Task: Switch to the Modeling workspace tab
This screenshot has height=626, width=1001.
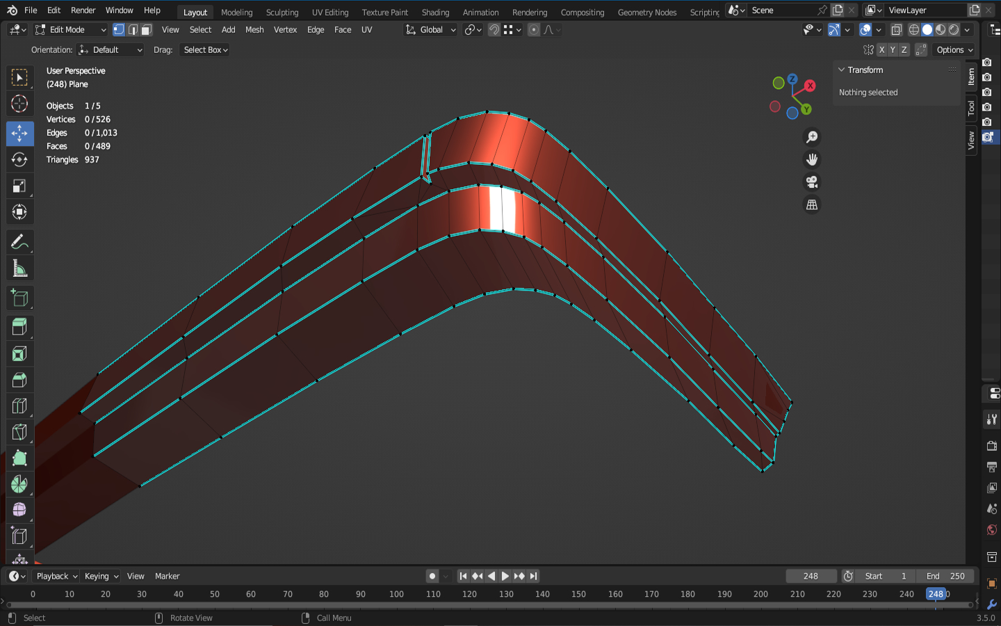Action: click(236, 13)
